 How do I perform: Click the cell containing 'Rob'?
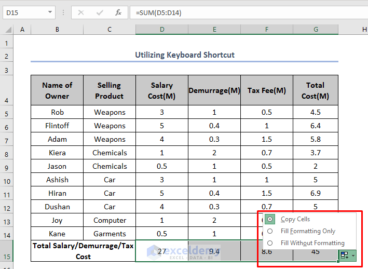pyautogui.click(x=57, y=112)
